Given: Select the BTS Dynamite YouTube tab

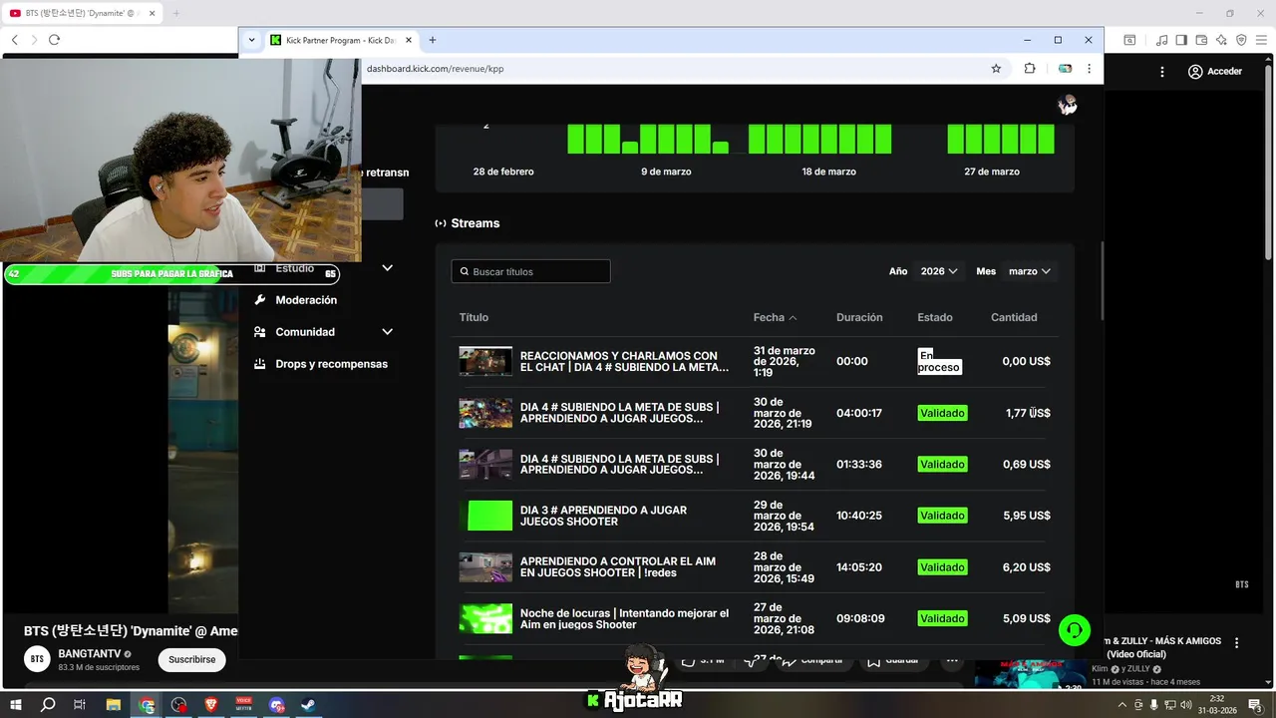Looking at the screenshot, I should click(82, 13).
